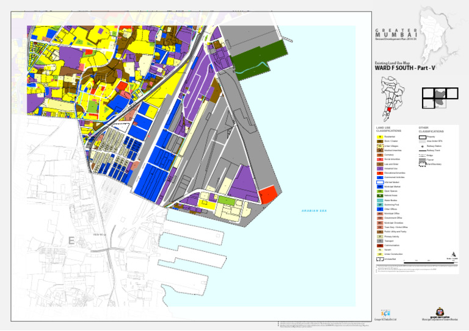Viewport: 469px width, 331px height.
Task: Click the dark brown Slum/Cluster legend swatch
Action: (380, 141)
